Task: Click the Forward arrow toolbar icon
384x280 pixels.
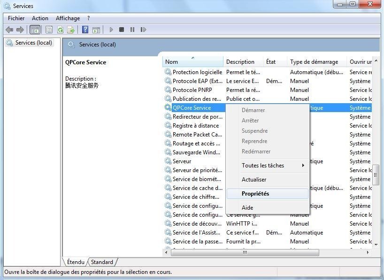Action: point(20,30)
